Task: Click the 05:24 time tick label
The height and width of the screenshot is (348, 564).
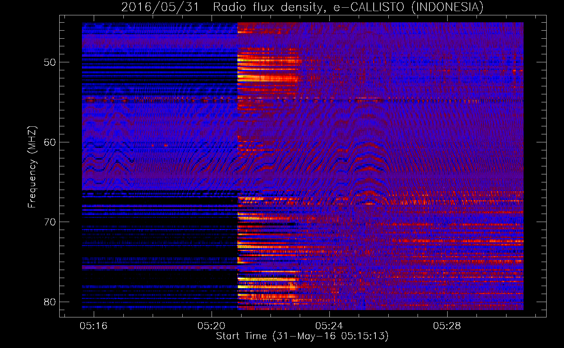Action: pos(329,326)
